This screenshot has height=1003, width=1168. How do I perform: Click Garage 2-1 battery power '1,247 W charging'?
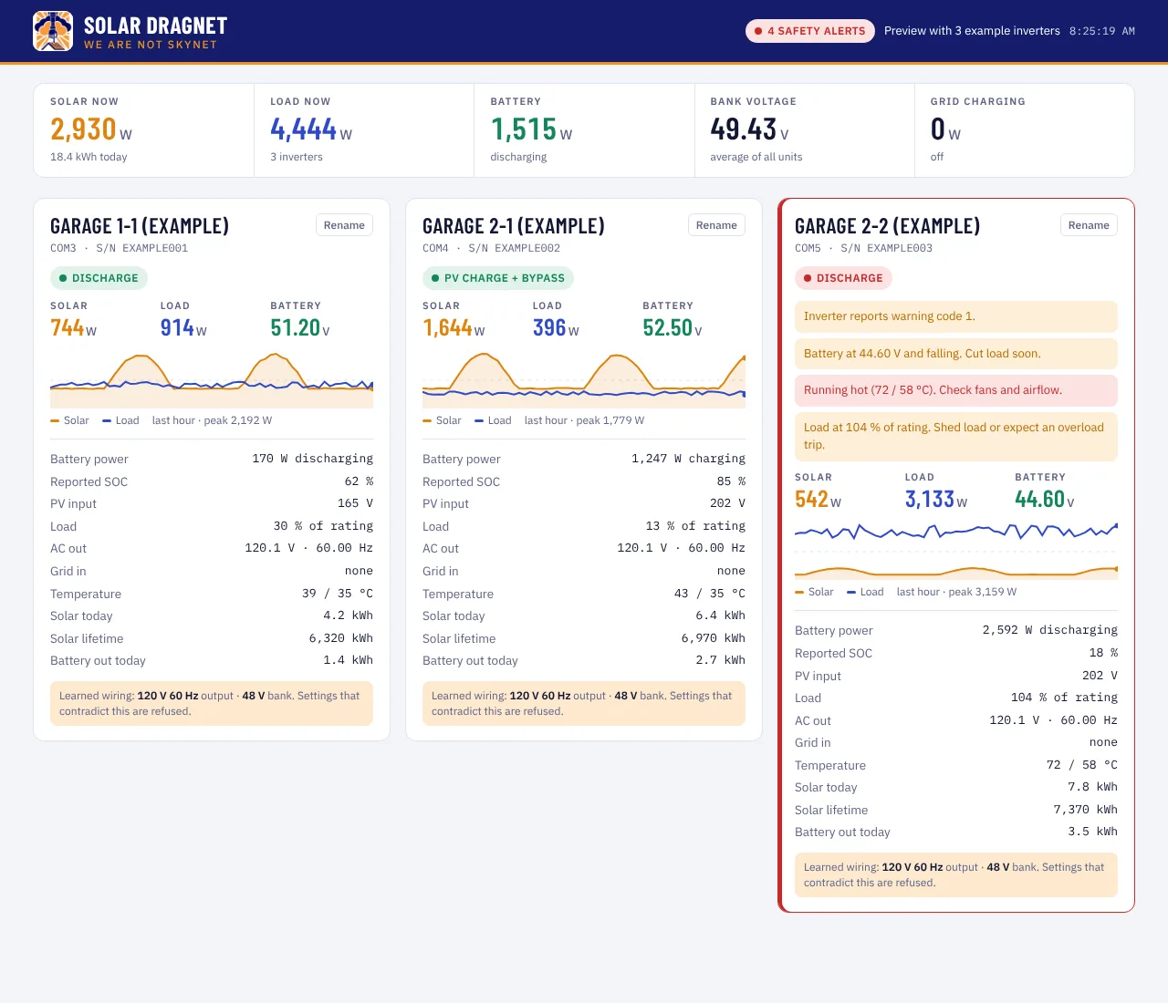point(688,459)
